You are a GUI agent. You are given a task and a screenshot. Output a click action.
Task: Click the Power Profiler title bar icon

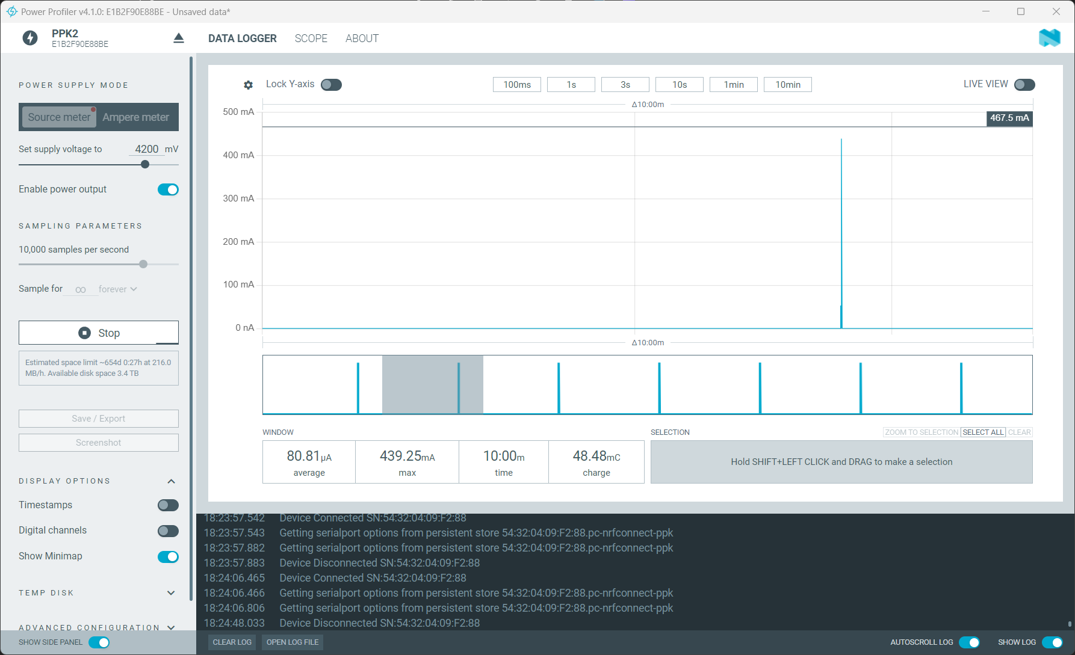(x=11, y=11)
